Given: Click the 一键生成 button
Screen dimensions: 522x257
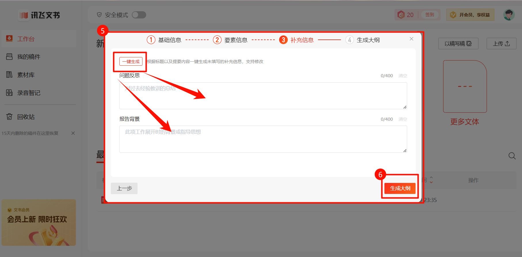Looking at the screenshot, I should (x=131, y=61).
